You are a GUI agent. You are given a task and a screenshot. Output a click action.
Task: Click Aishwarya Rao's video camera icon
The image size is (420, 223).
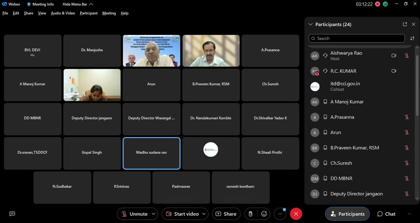[x=394, y=55]
